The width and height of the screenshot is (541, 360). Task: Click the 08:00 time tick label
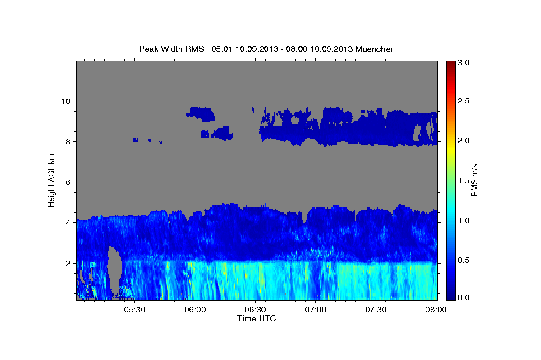click(x=436, y=310)
